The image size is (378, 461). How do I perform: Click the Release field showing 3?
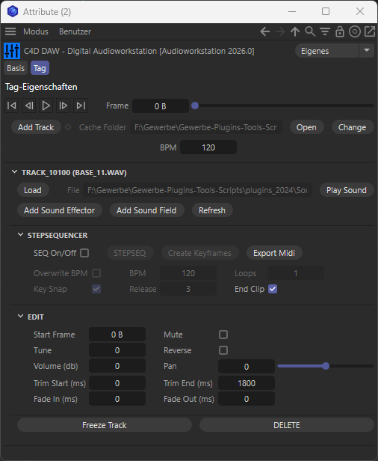point(188,289)
